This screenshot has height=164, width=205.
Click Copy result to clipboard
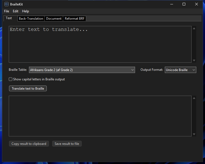tap(29, 144)
